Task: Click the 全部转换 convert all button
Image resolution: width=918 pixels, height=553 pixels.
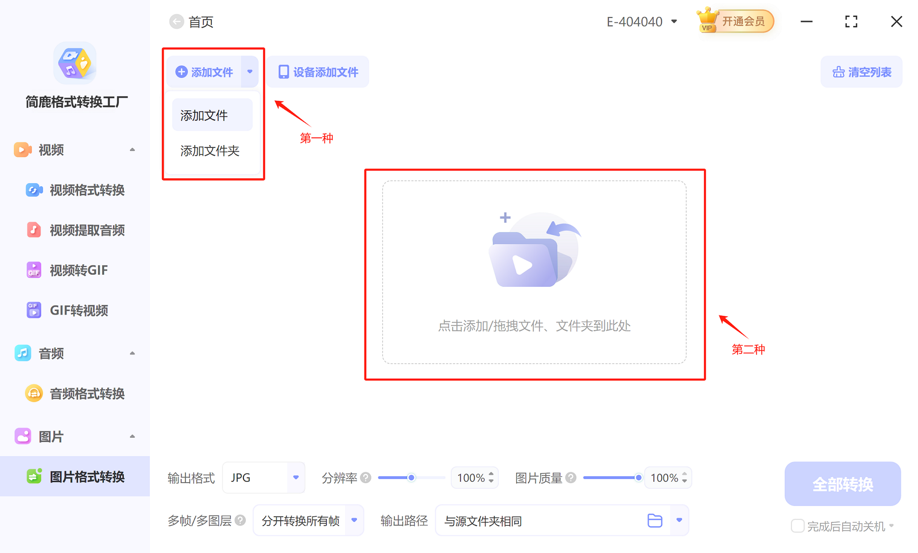Action: 843,484
